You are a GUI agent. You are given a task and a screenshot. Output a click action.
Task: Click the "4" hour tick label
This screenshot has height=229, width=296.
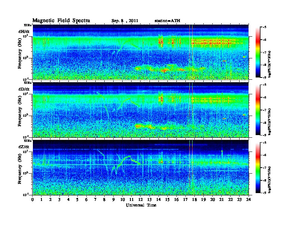click(68, 200)
